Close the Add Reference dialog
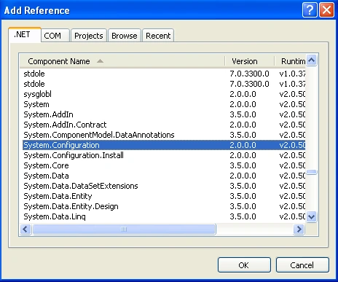 pos(326,10)
